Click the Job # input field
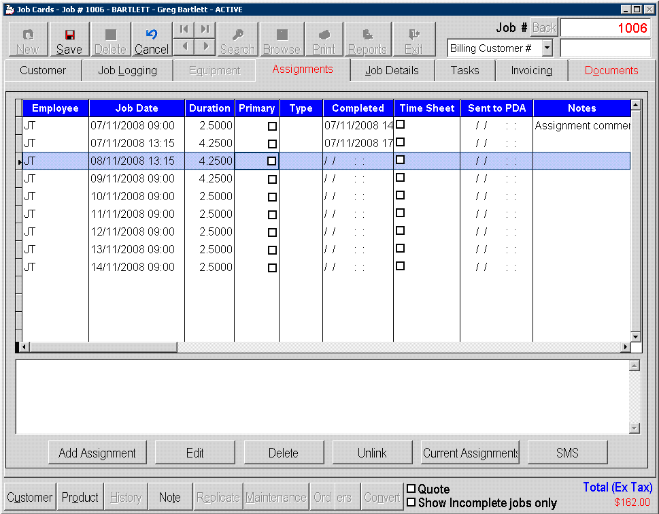 (605, 29)
